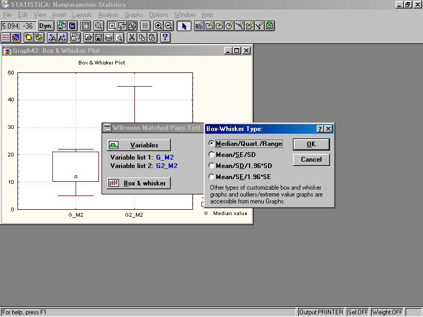Open the text/output window icon
The image size is (423, 317).
72,26
